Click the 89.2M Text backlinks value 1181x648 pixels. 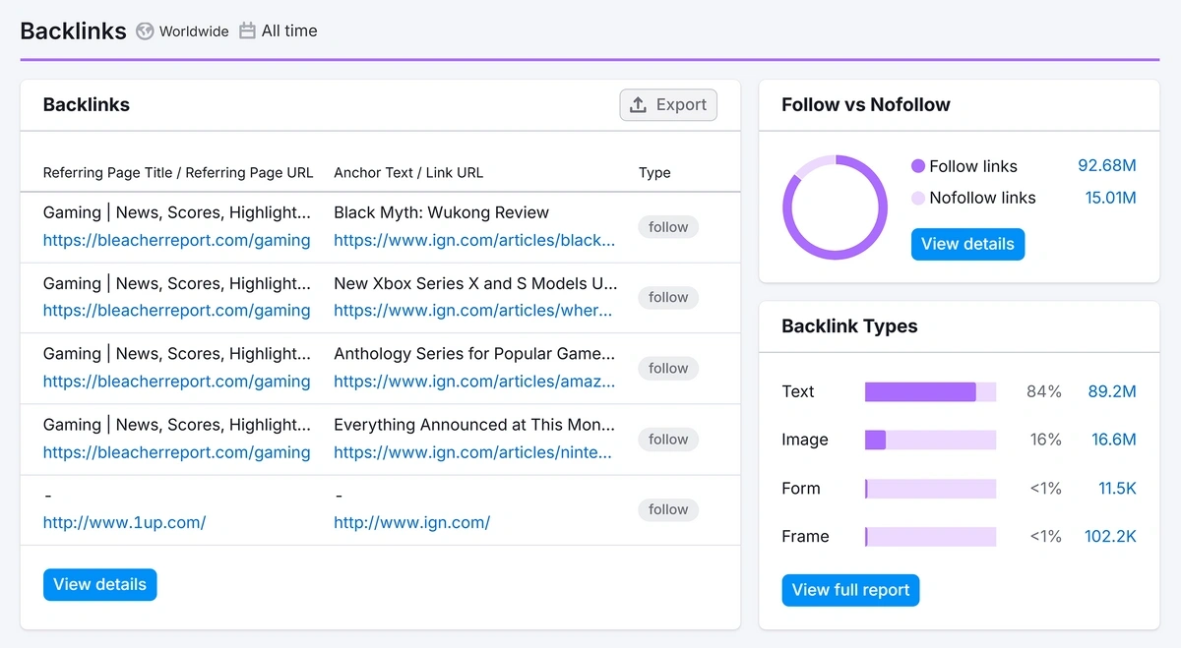pyautogui.click(x=1112, y=391)
